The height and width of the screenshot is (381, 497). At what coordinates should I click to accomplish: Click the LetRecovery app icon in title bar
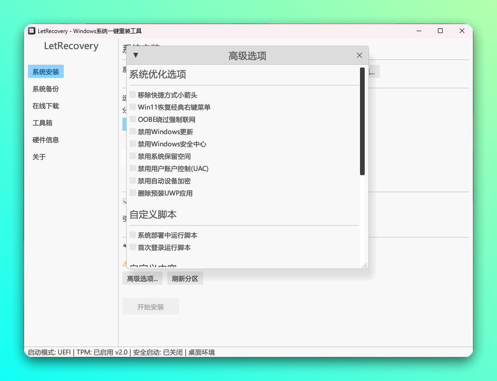tap(31, 31)
